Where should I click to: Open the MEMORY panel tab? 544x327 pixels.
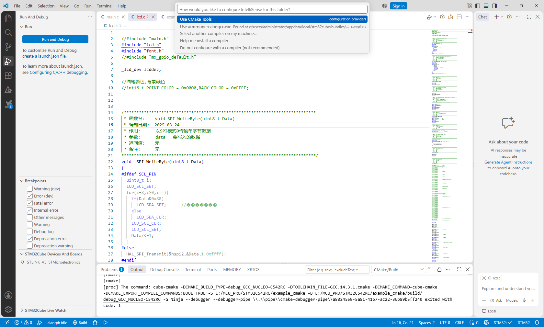[x=232, y=269]
